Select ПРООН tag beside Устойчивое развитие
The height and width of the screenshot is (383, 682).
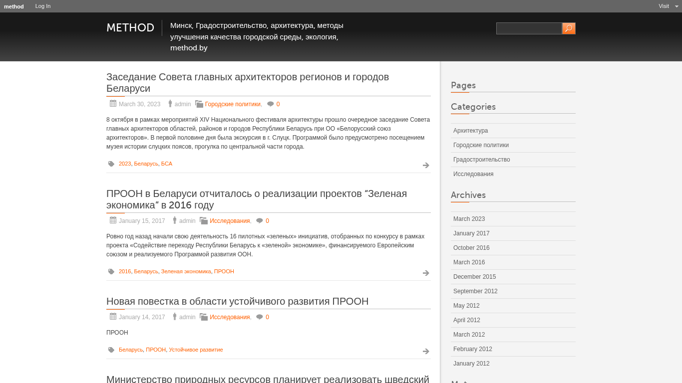[x=156, y=350]
